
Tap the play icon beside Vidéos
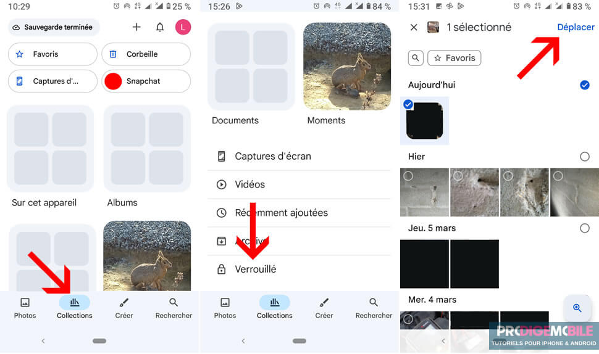[222, 184]
